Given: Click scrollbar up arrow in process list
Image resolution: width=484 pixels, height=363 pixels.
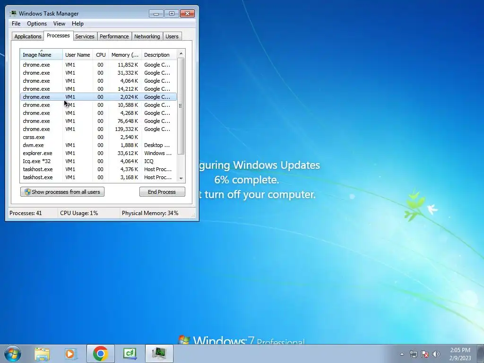Looking at the screenshot, I should click(181, 53).
